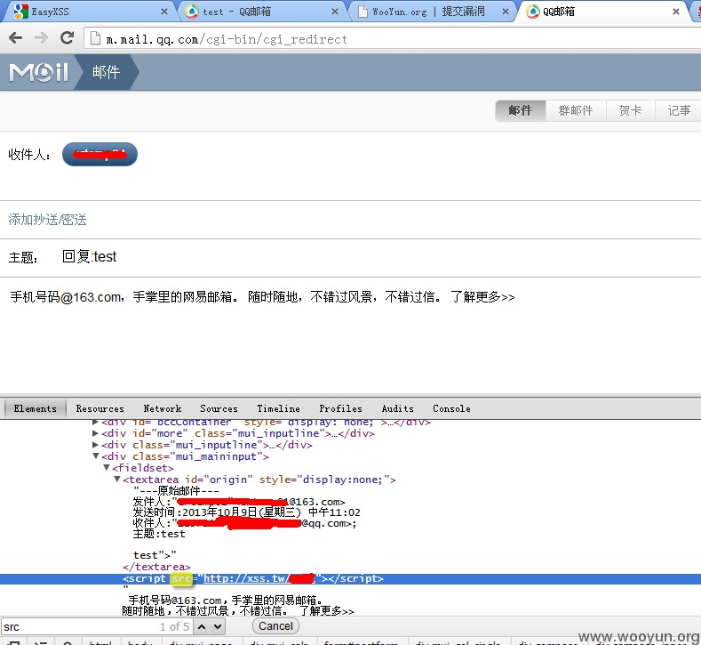This screenshot has width=701, height=645.
Task: Collapse the textarea id="origin" node
Action: [117, 480]
